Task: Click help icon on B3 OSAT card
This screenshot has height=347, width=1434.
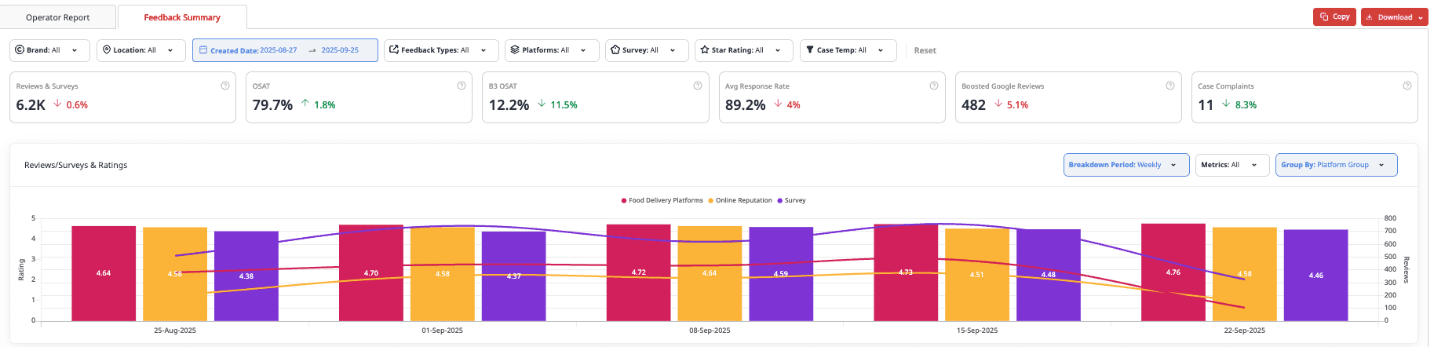Action: point(698,86)
